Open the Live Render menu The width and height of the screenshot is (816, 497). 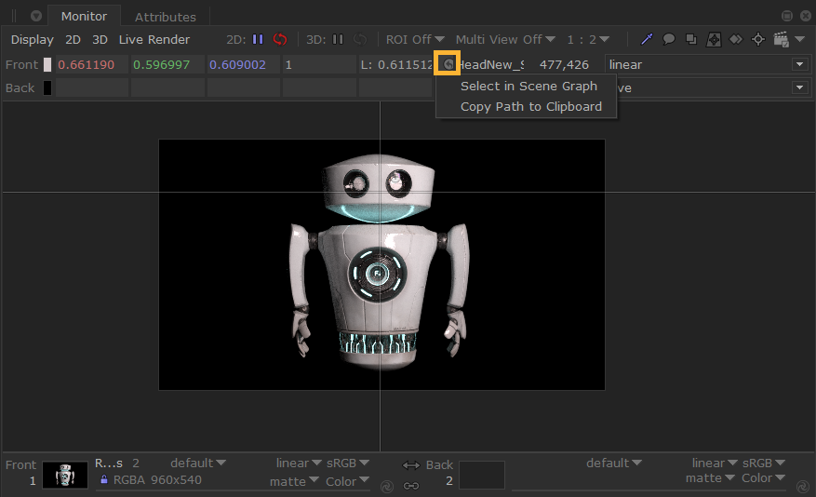coord(154,39)
